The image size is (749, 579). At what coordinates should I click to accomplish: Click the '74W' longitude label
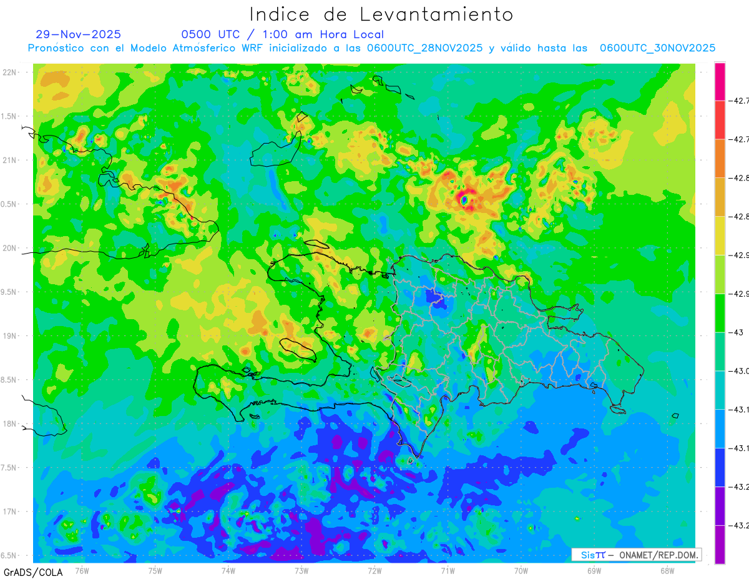coord(228,570)
